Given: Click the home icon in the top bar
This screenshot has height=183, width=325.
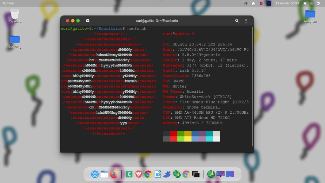Looking at the screenshot, I should (253, 3).
